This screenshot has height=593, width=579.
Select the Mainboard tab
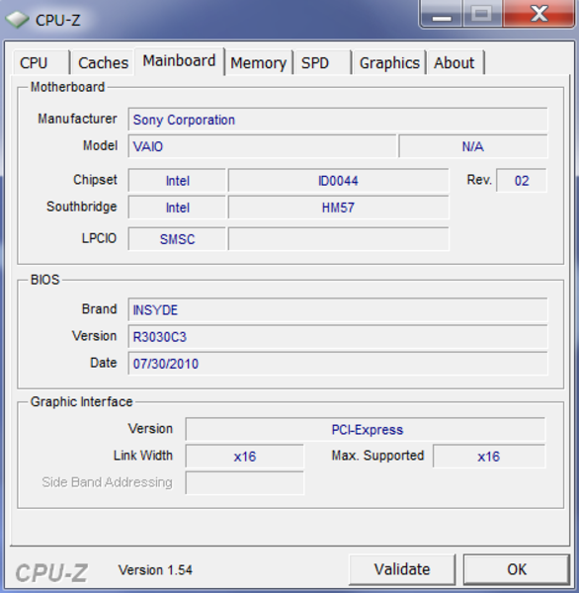[179, 61]
